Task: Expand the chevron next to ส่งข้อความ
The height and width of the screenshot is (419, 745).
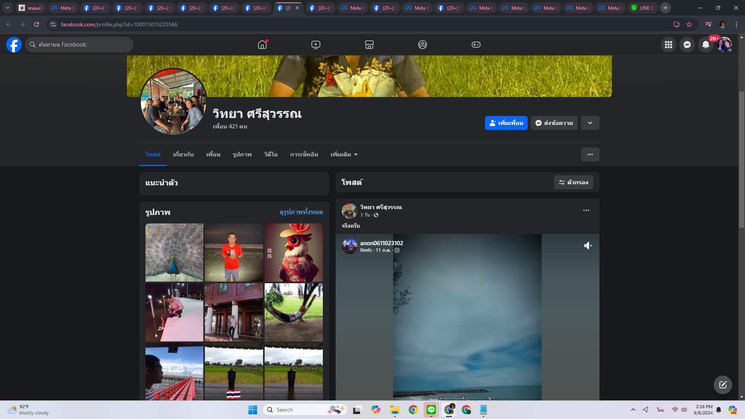Action: click(590, 123)
